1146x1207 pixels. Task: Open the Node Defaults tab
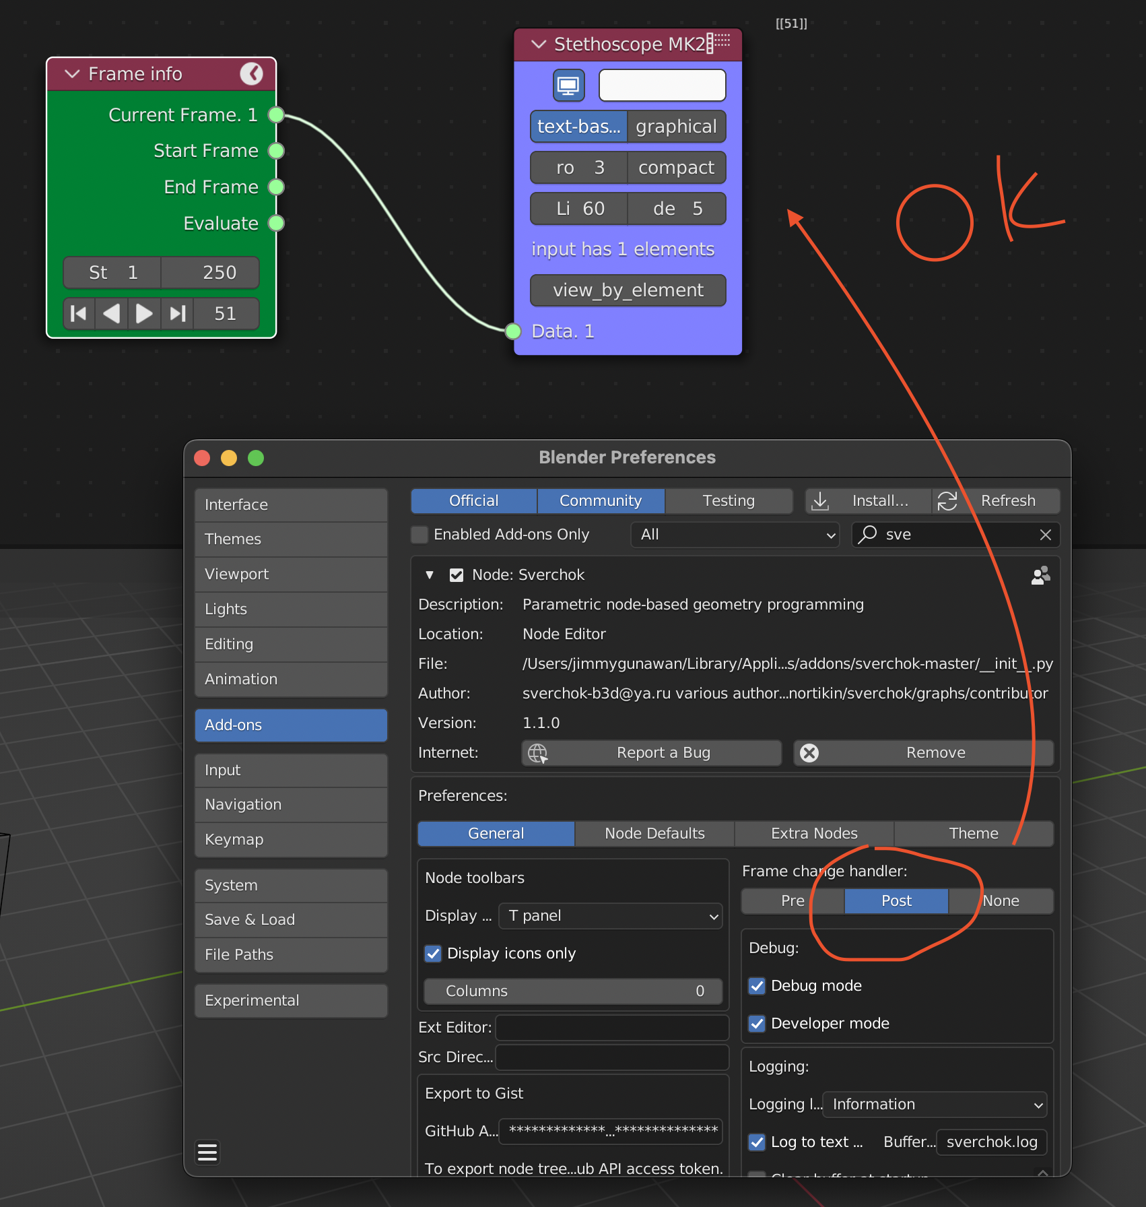(x=654, y=834)
